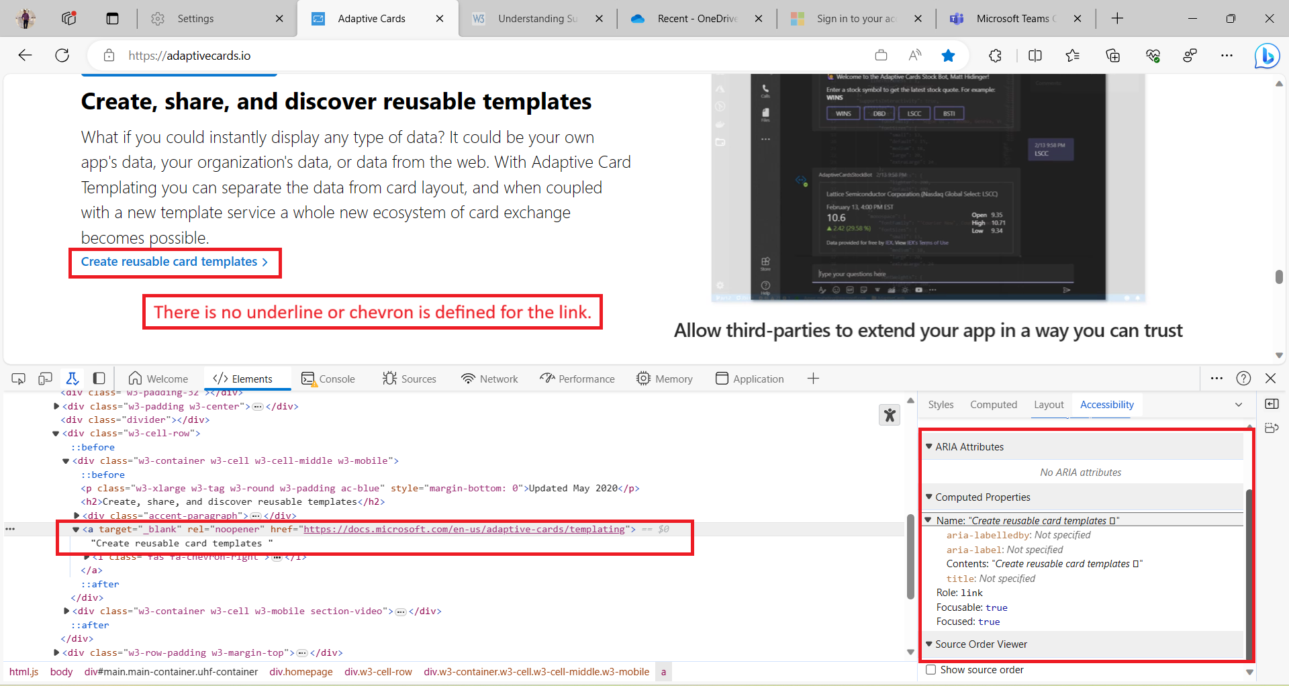The height and width of the screenshot is (686, 1289).
Task: Reload the adaptivecards.io page
Action: coord(62,56)
